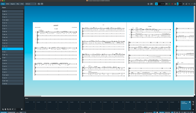The image size is (196, 113).
Task: Toggle the checkbox on flow 1.sonet
Action: [x=34, y=102]
